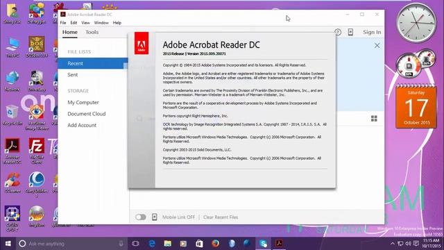Click the mobile link icon beside Sign In
The width and height of the screenshot is (444, 250).
[x=350, y=32]
